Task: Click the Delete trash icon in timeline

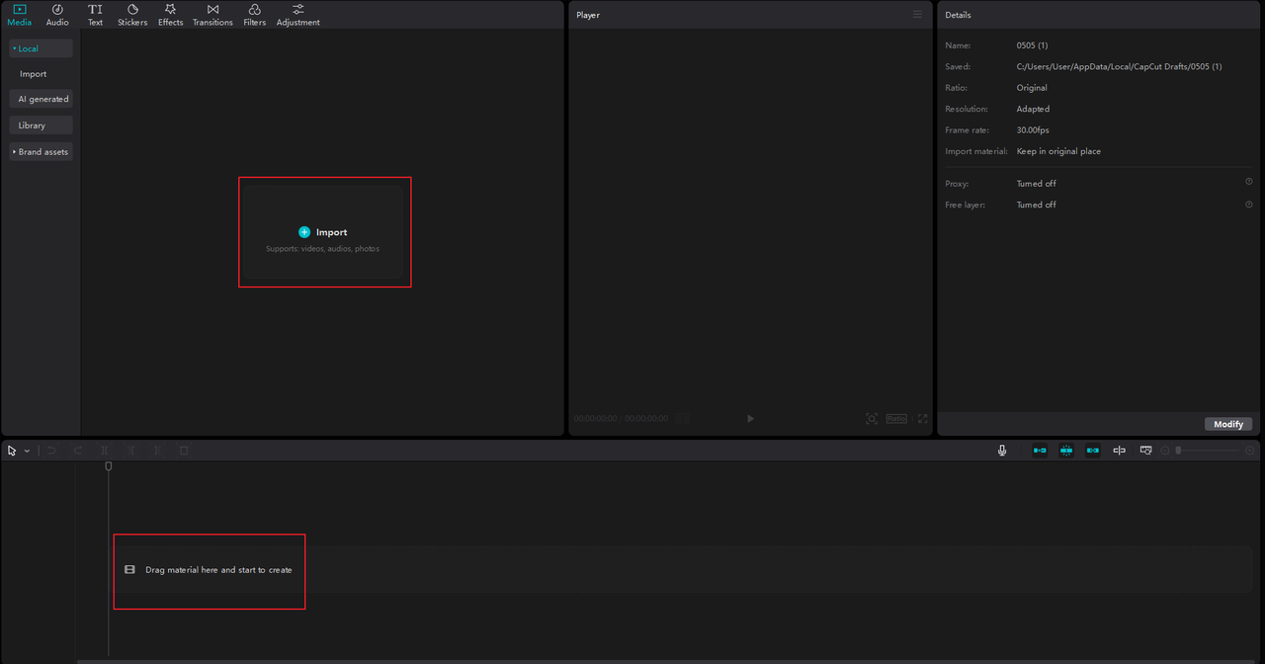Action: click(184, 451)
